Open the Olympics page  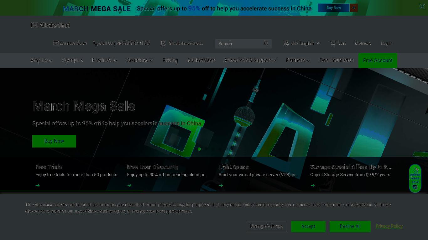pyautogui.click(x=72, y=60)
